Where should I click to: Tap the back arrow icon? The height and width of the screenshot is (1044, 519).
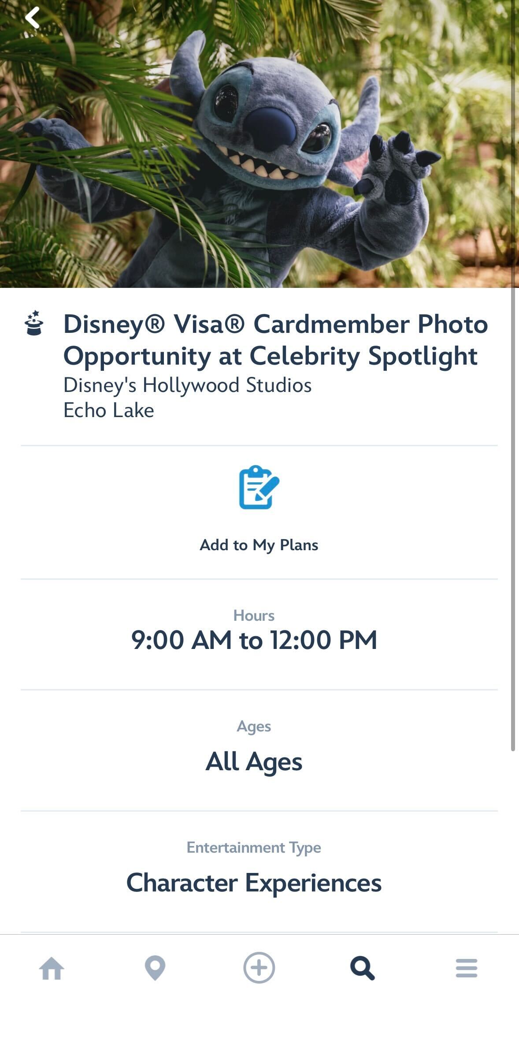tap(33, 19)
